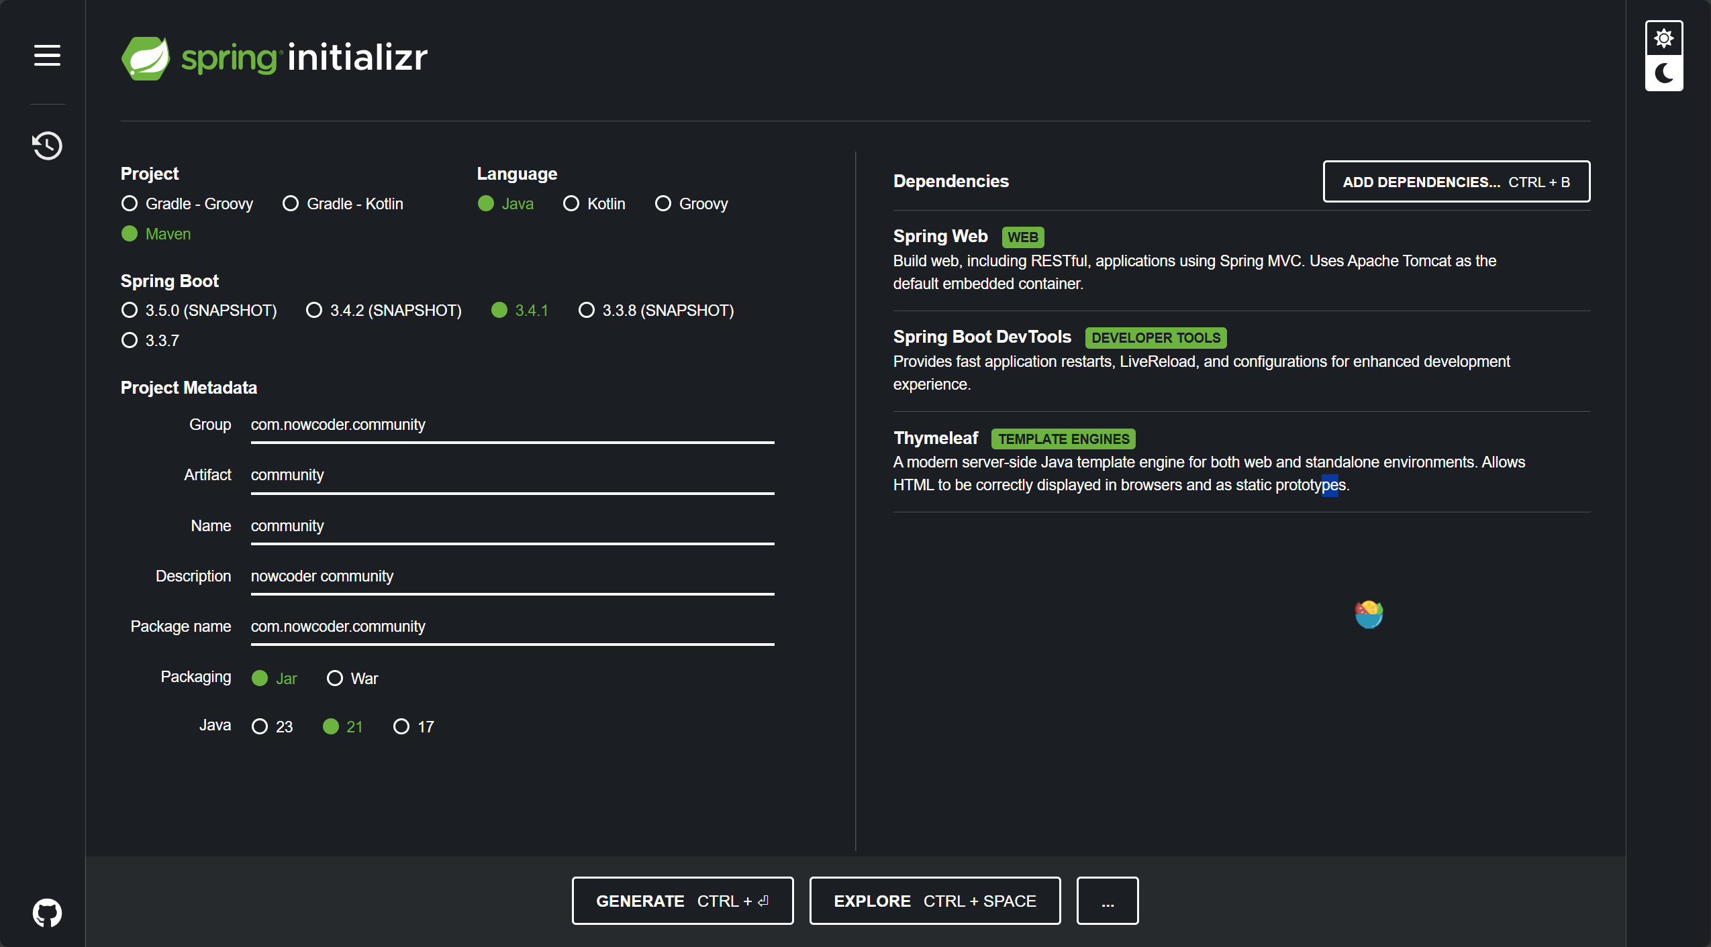
Task: Choose Spring Boot 3.5.0 (SNAPSHOT)
Action: 130,310
